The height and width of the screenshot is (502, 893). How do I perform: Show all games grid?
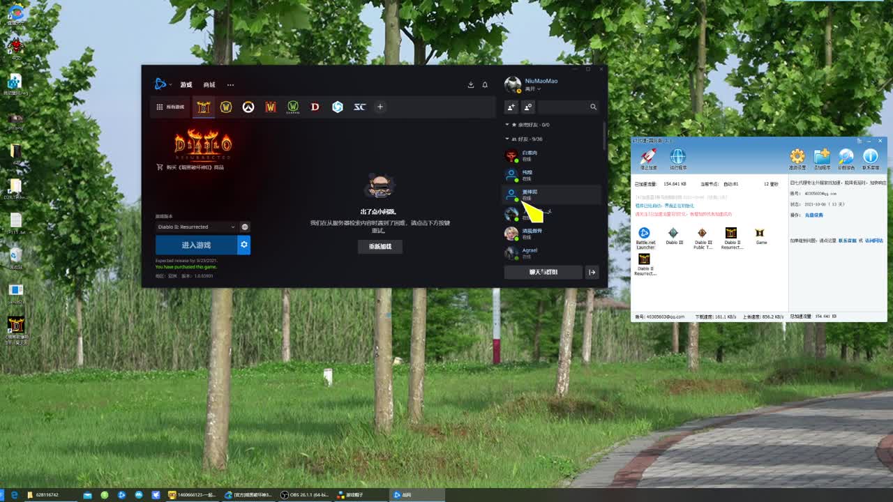(x=170, y=107)
